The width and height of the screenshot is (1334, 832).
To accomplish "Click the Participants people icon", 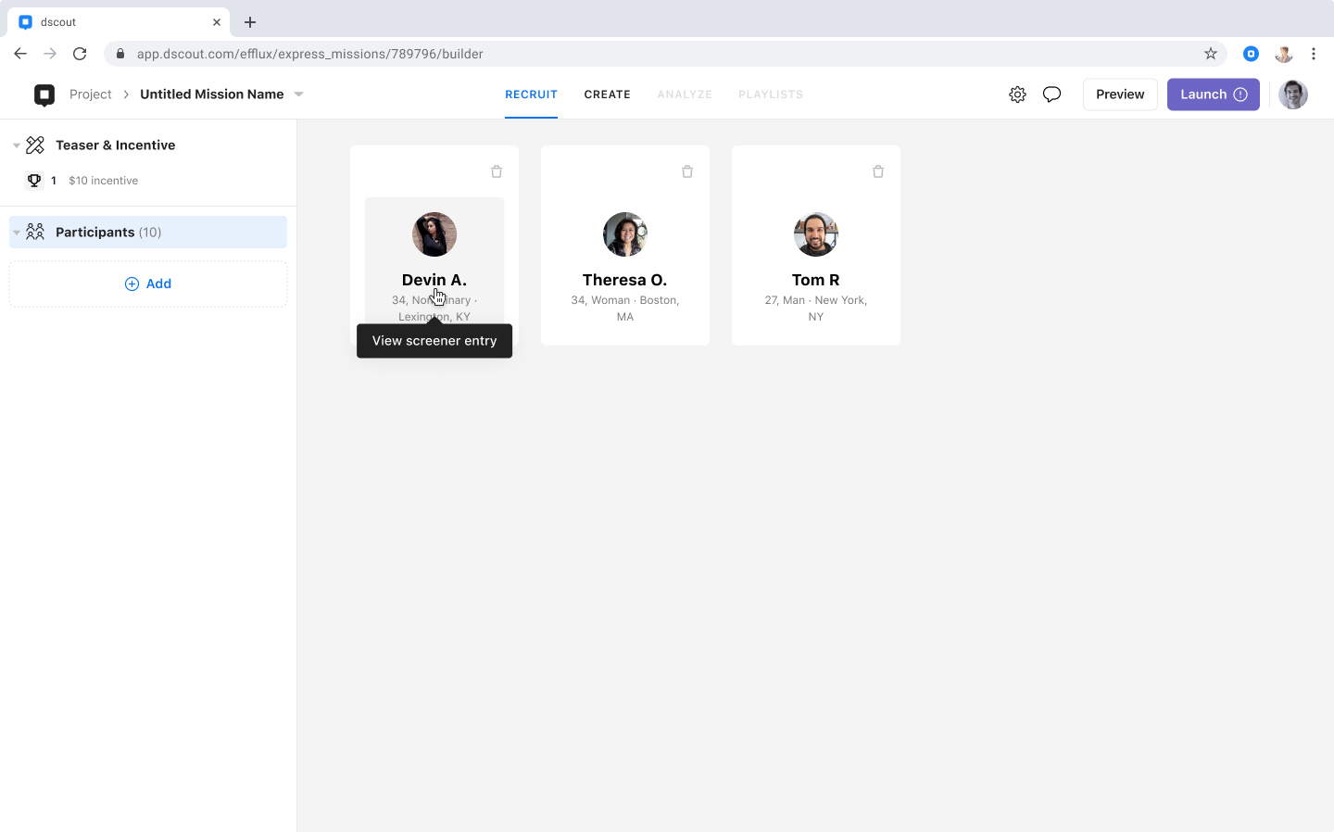I will coord(35,232).
